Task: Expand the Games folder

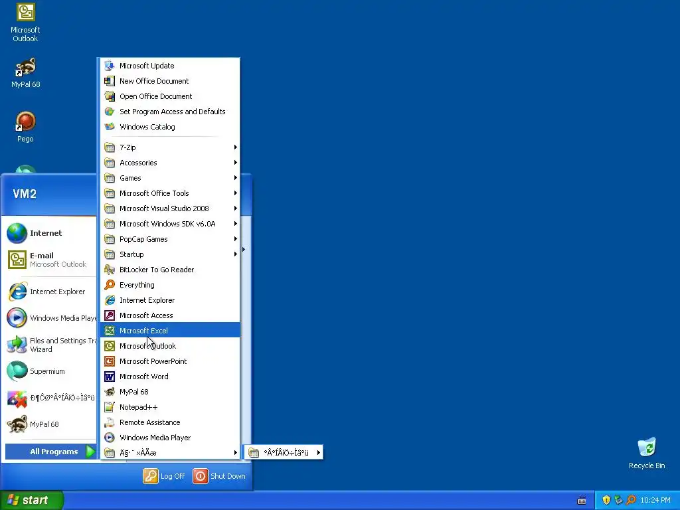Action: coord(170,178)
